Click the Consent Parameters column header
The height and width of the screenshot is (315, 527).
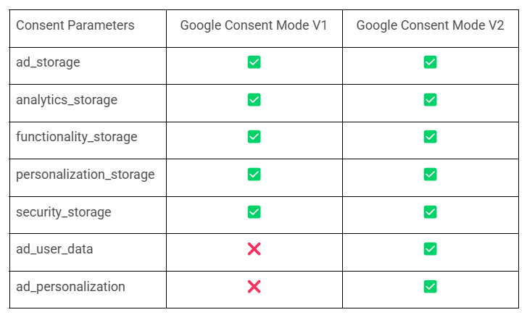(x=75, y=25)
